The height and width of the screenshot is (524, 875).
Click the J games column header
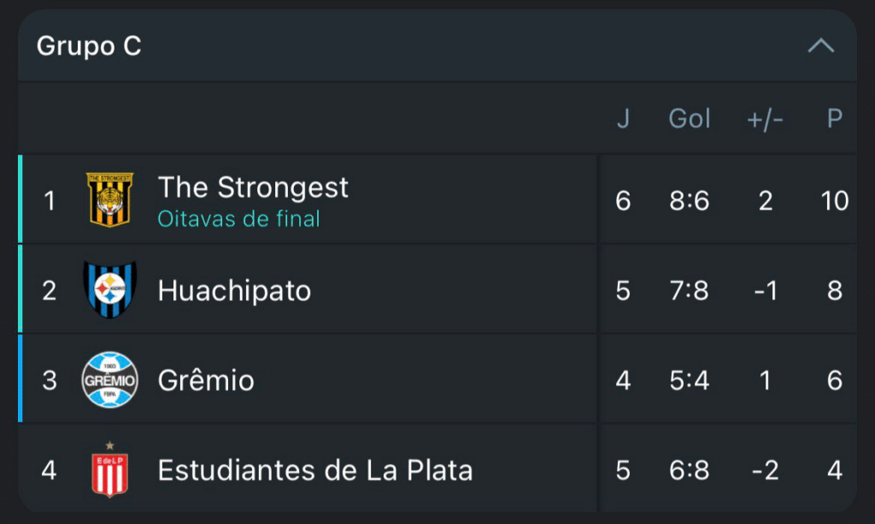pos(623,119)
